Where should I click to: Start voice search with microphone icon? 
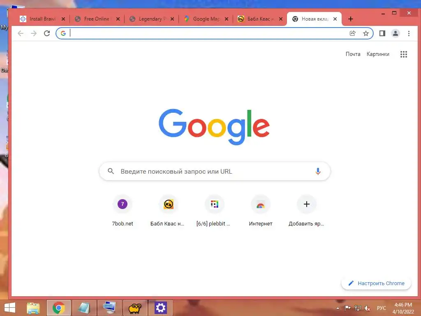click(318, 172)
